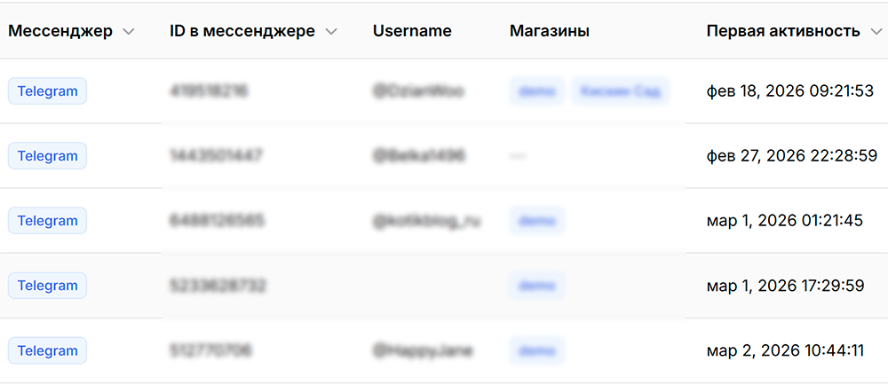Select the Telegram badge in the фев 18 row
Screen dimensions: 888x385
(48, 90)
